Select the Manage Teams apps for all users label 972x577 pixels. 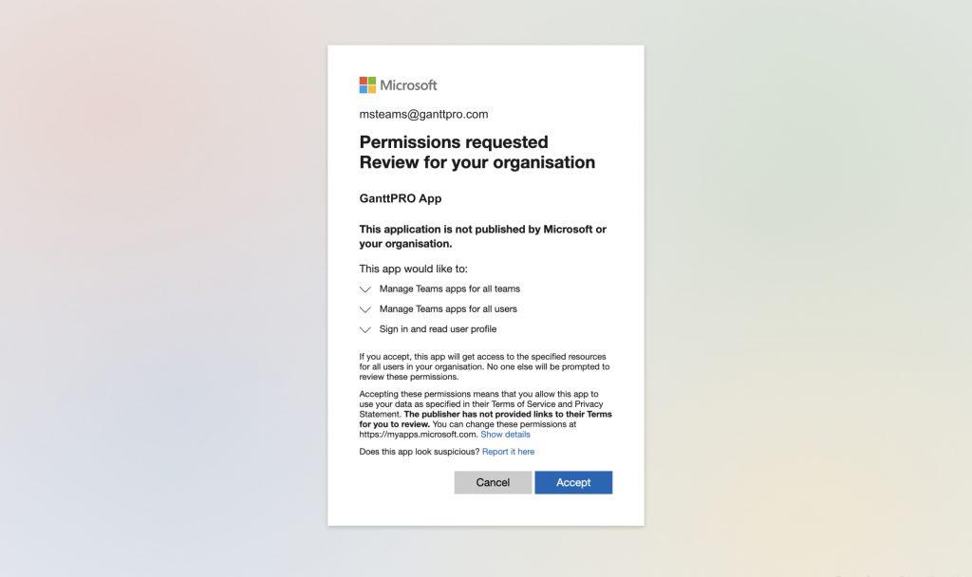point(448,309)
